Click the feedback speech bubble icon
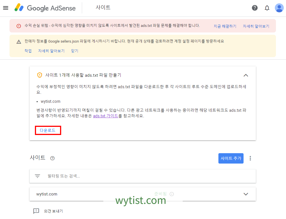Image resolution: width=286 pixels, height=219 pixels. coord(36,211)
